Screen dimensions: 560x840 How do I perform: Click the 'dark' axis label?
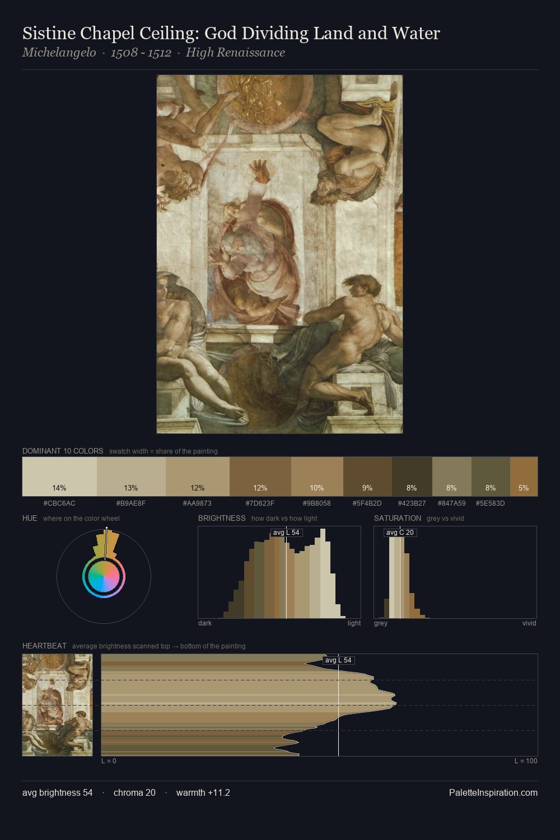205,623
